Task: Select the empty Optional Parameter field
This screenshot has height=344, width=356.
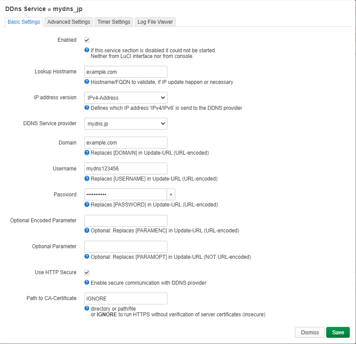Action: click(126, 246)
